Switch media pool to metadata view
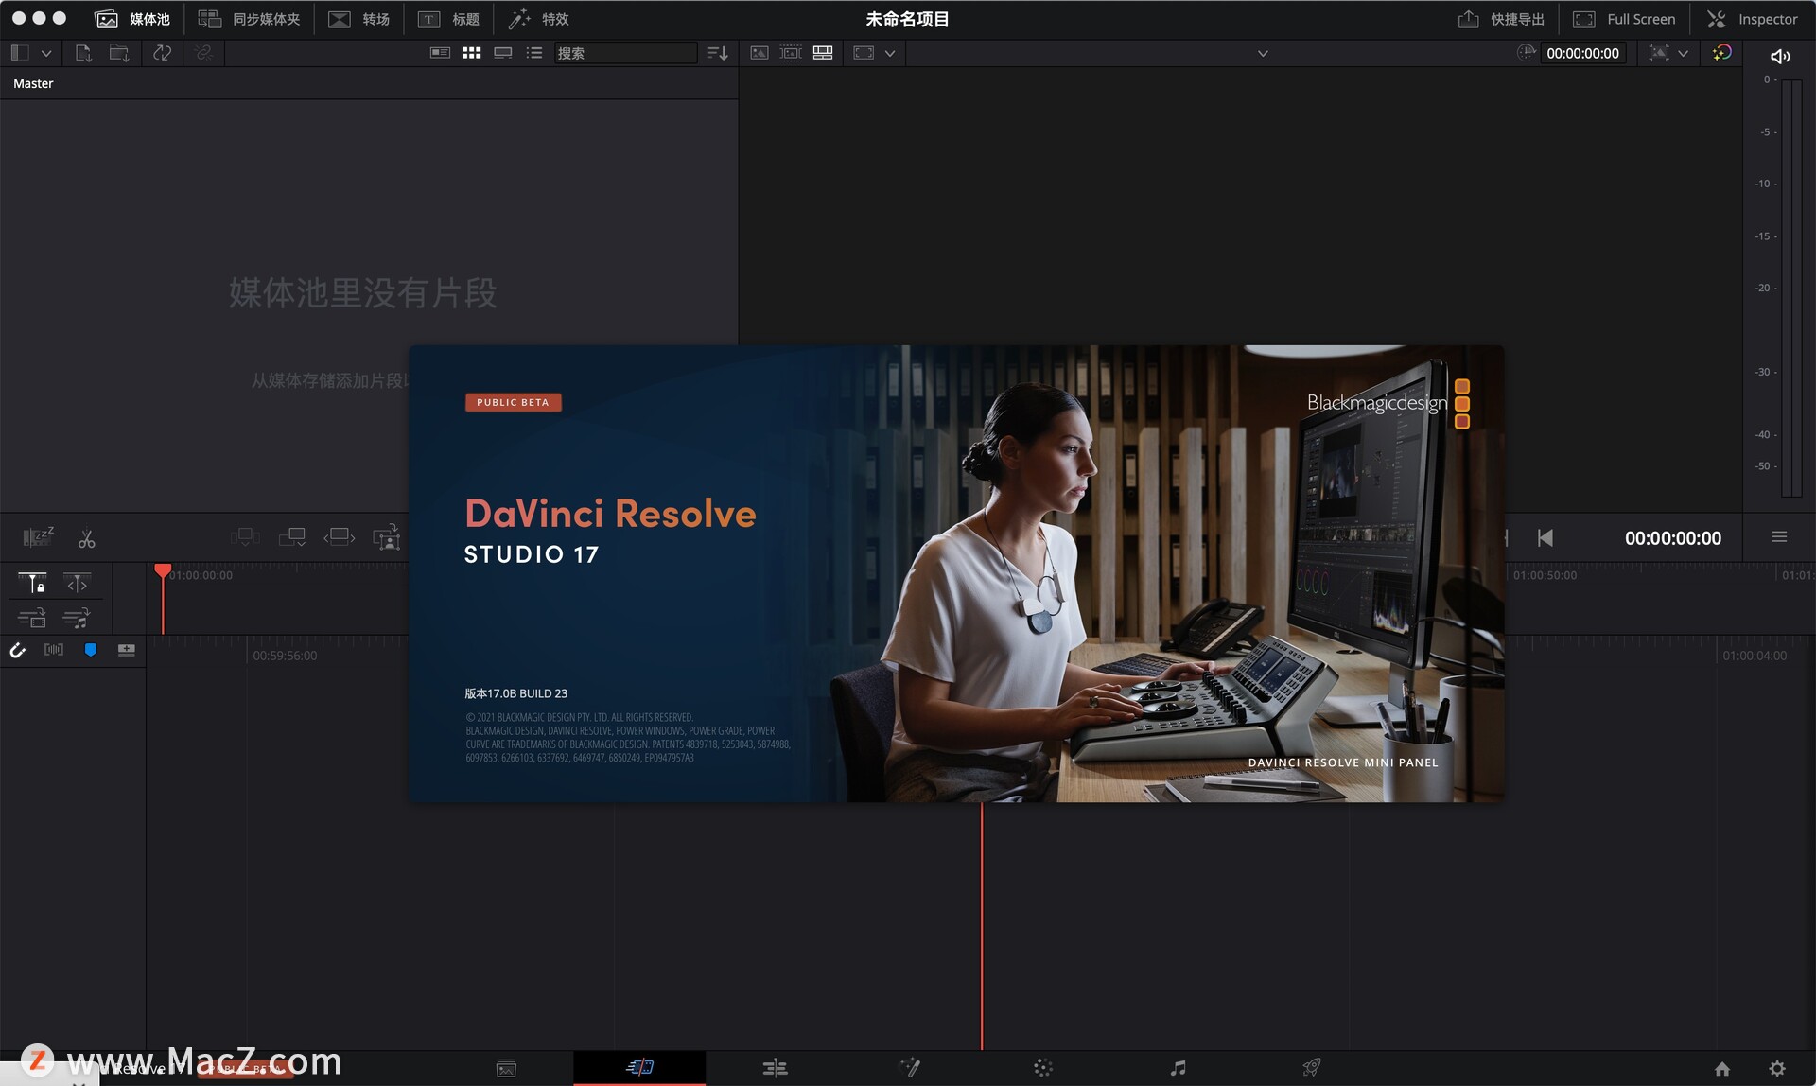Screen dimensions: 1816x1086 440,53
